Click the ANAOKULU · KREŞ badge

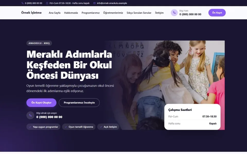[39, 43]
